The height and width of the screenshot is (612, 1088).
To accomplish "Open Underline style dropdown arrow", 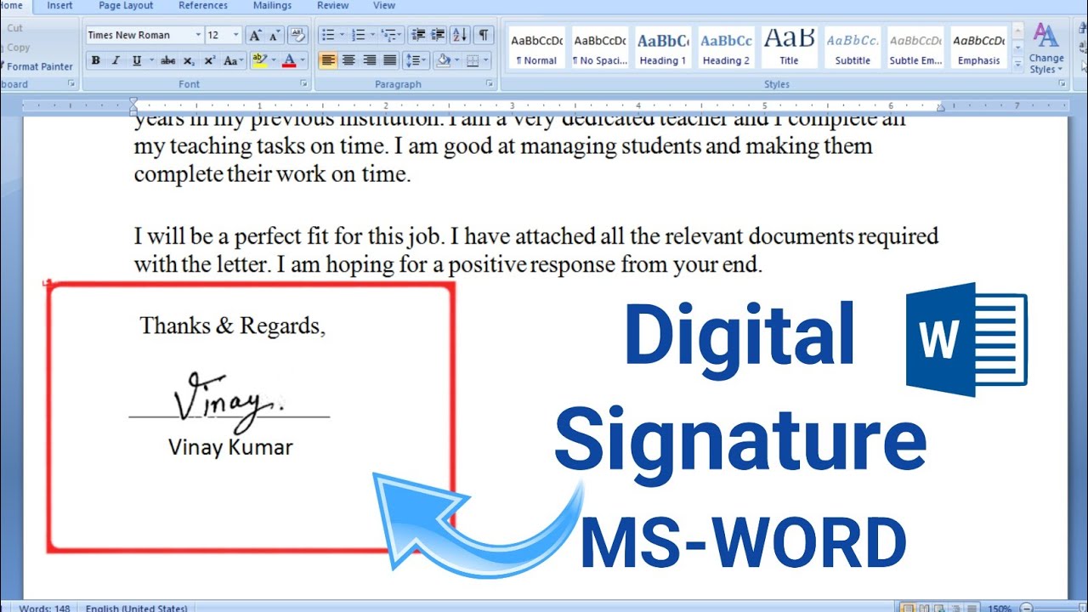I will (x=151, y=60).
